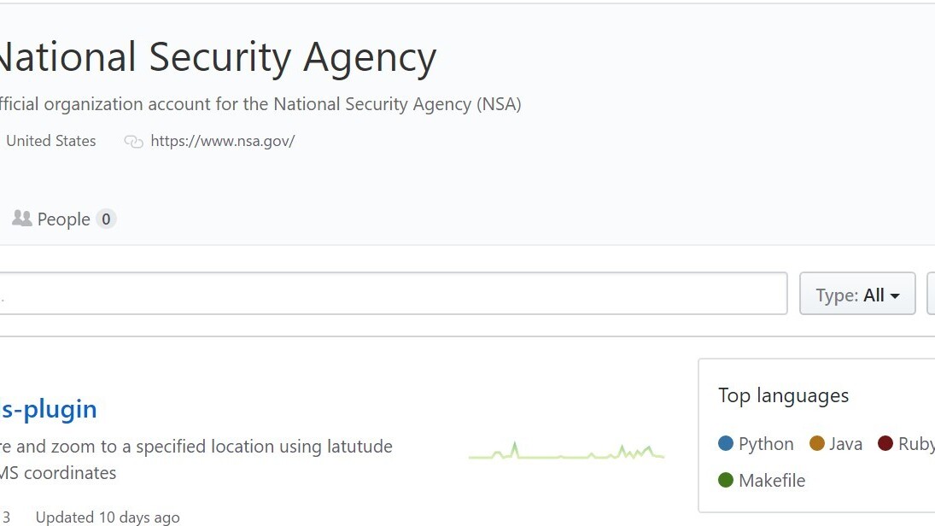This screenshot has width=935, height=526.
Task: Open the partially visible dropdown right of Type
Action: (931, 295)
